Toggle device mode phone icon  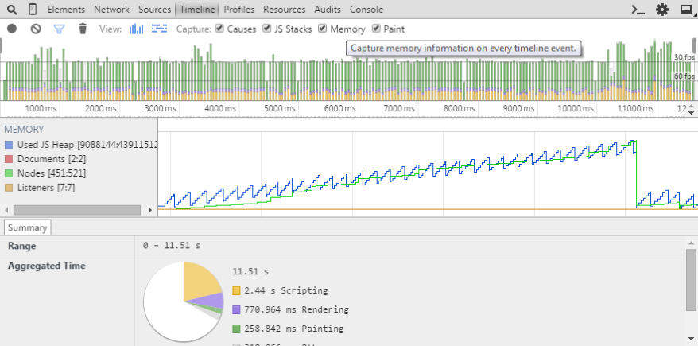(x=32, y=10)
